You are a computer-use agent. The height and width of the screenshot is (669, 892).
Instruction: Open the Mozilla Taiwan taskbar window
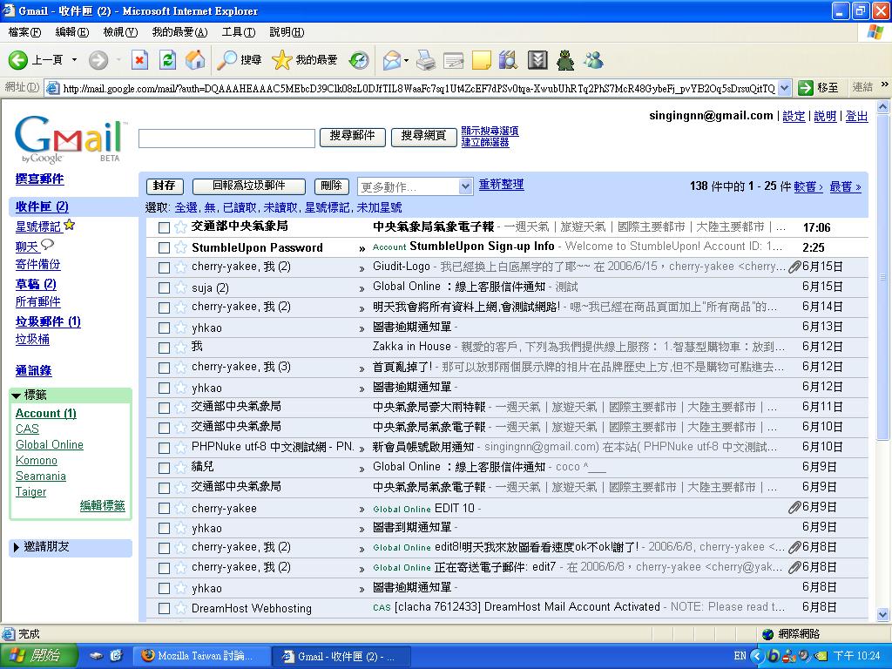(198, 656)
